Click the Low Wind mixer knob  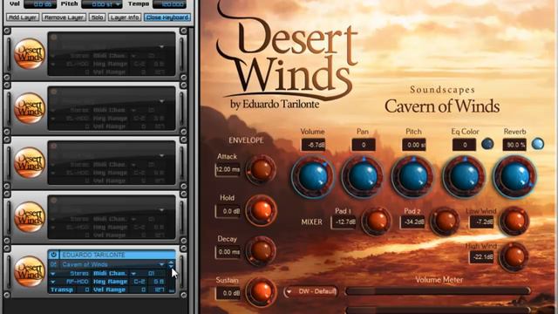(x=514, y=221)
